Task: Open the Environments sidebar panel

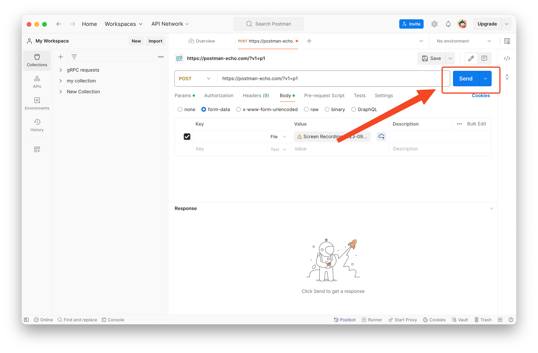Action: [37, 104]
